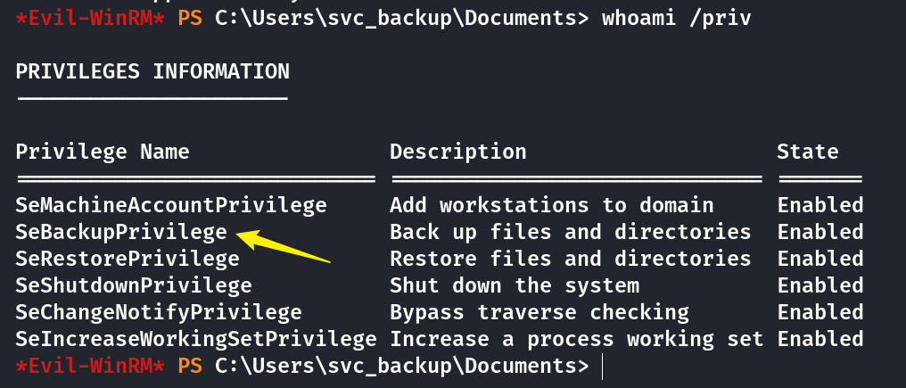Click the whoami /priv command text
Viewport: 906px width, 388px height.
677,19
